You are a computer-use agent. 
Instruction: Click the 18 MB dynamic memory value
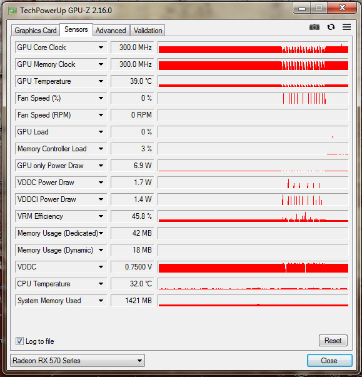(132, 250)
